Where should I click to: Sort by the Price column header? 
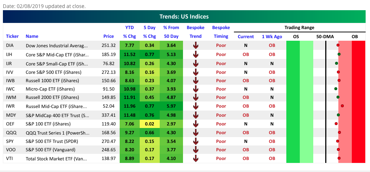pyautogui.click(x=108, y=36)
